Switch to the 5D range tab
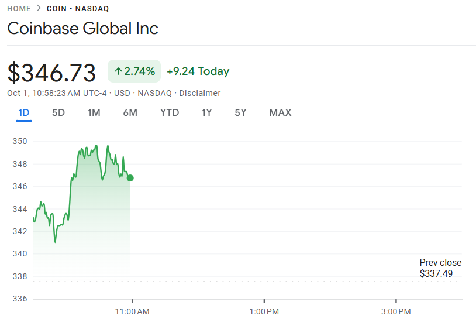Viewport: 476px width, 329px height. pos(58,112)
